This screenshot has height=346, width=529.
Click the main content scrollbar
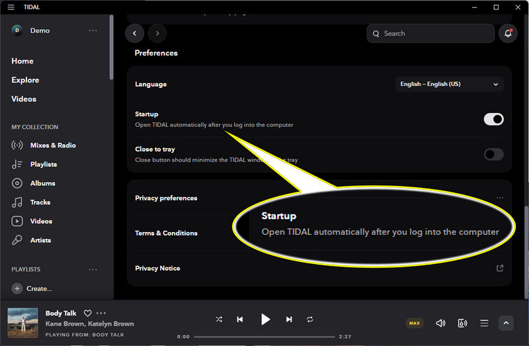(x=526, y=251)
